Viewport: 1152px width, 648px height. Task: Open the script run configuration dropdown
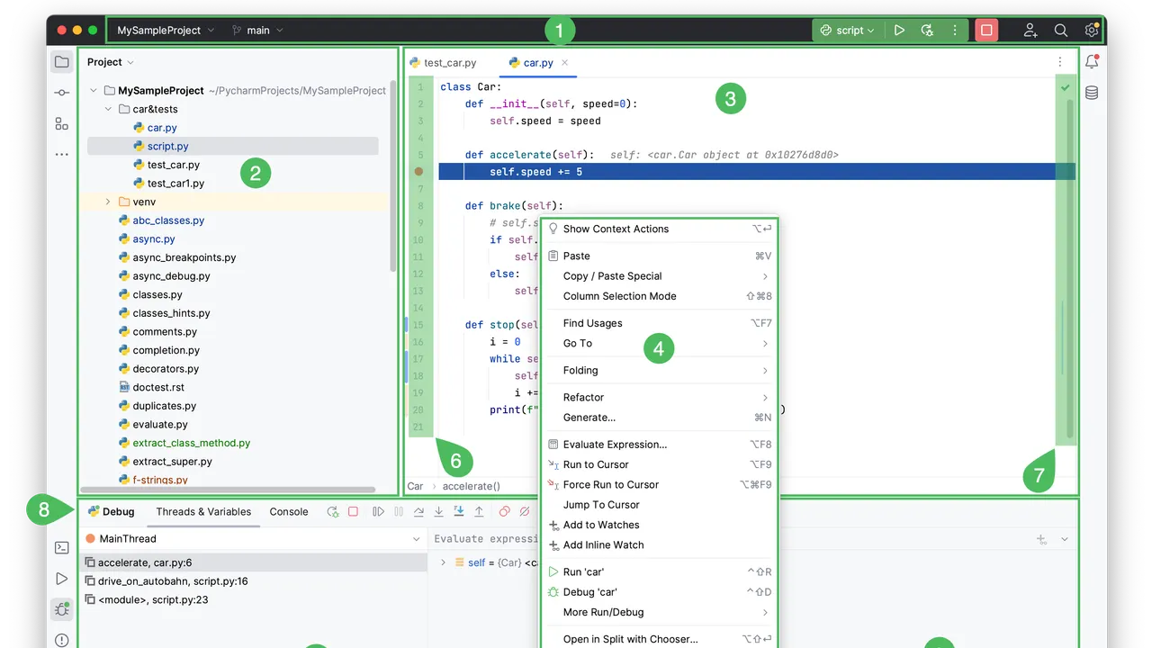click(848, 30)
